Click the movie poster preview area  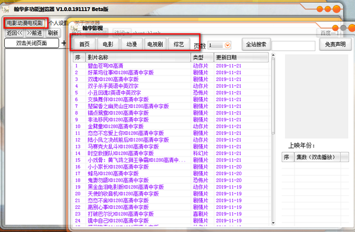click(317, 96)
